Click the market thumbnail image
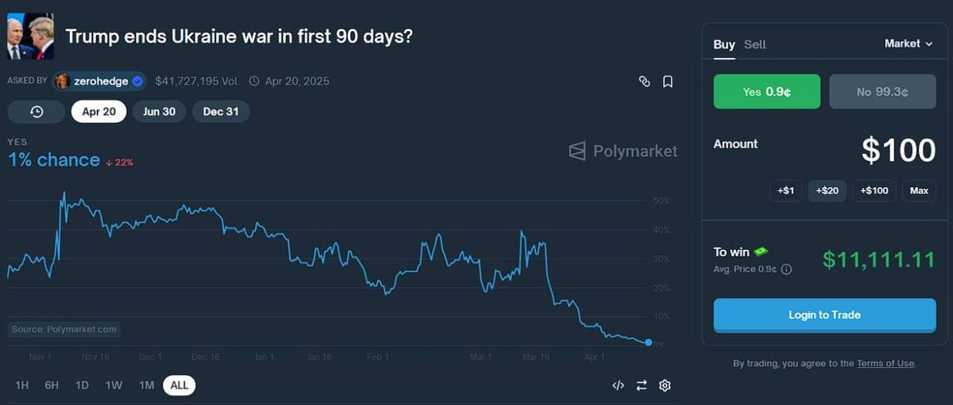Image resolution: width=953 pixels, height=405 pixels. click(x=30, y=36)
